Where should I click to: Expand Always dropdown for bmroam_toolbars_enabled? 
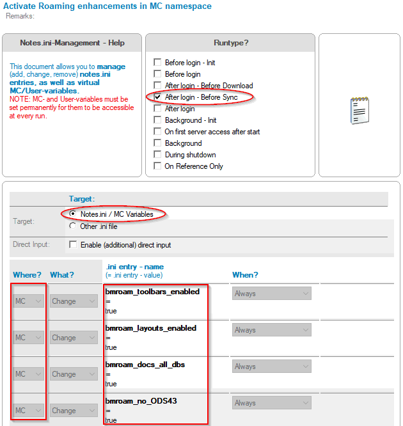(271, 294)
